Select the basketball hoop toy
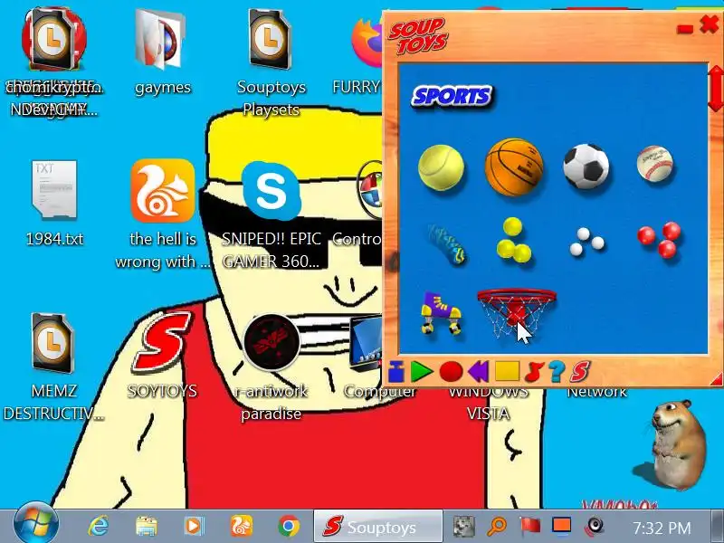Viewport: 724px width, 543px height. pos(516,312)
